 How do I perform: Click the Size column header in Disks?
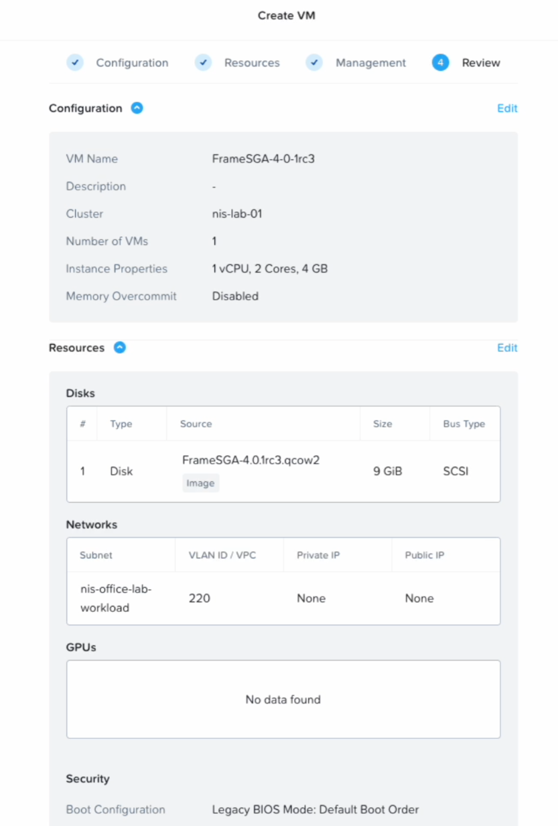pyautogui.click(x=382, y=424)
